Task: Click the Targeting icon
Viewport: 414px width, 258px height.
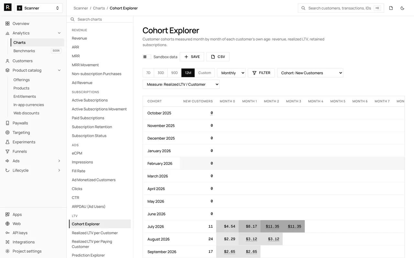Action: click(7, 133)
